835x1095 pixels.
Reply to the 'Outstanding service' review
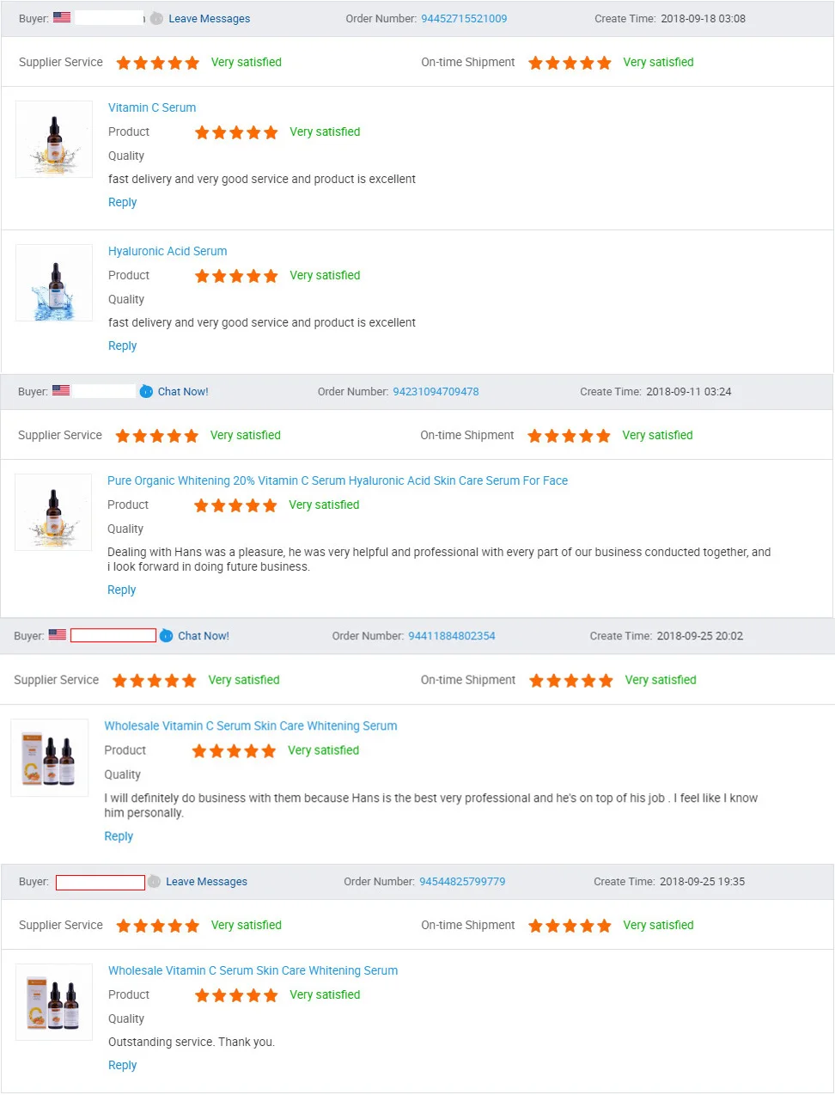coord(122,1065)
